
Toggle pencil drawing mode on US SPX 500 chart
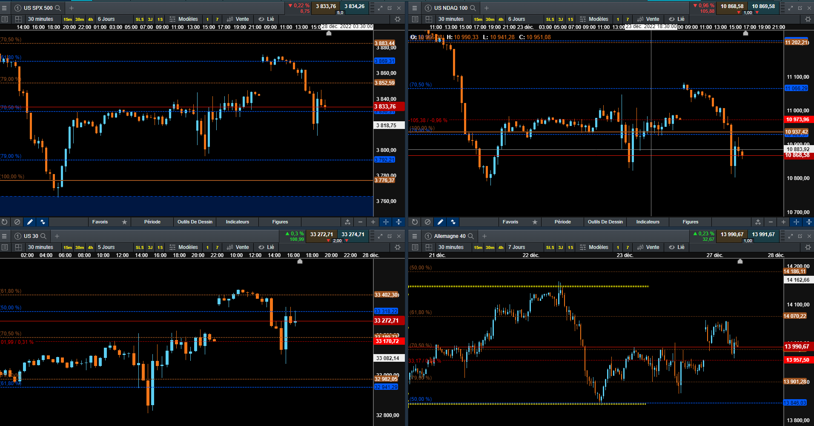coord(30,222)
